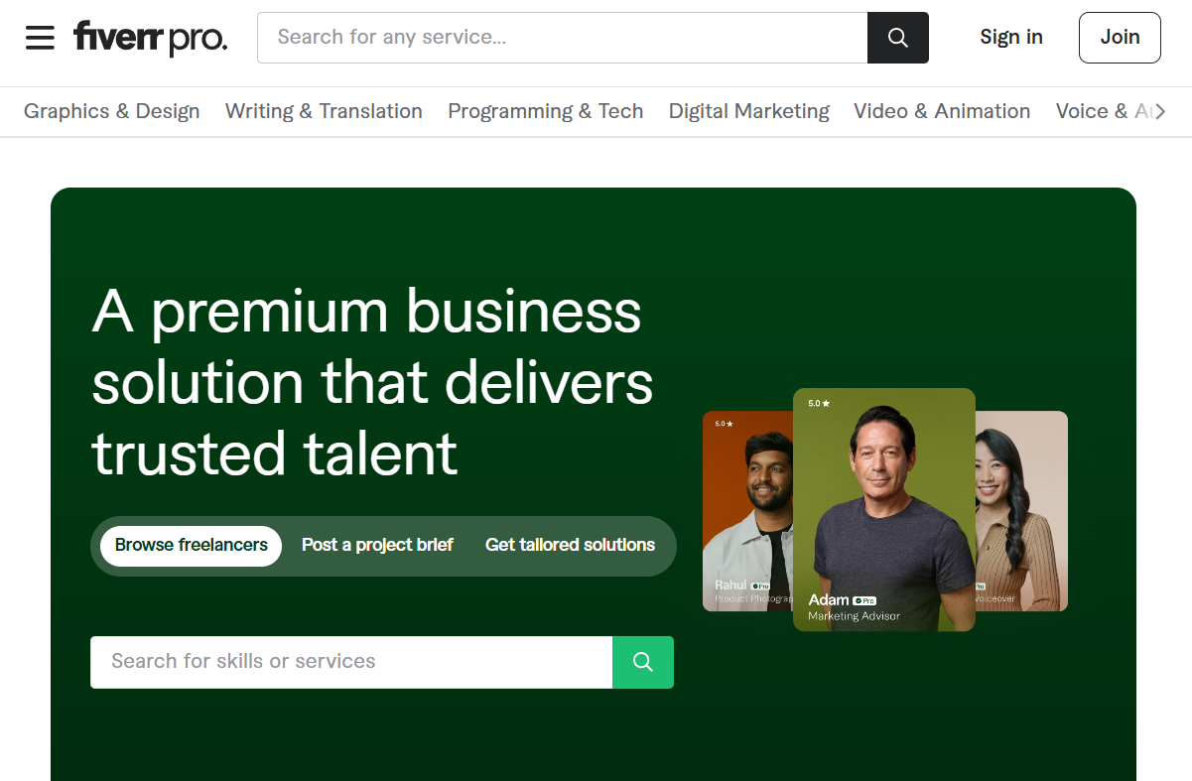
Task: Click the right chevron to reveal more categories
Action: click(1161, 111)
